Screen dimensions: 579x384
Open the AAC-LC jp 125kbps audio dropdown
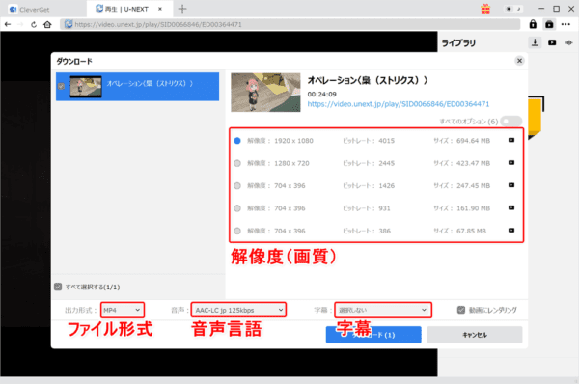click(238, 310)
